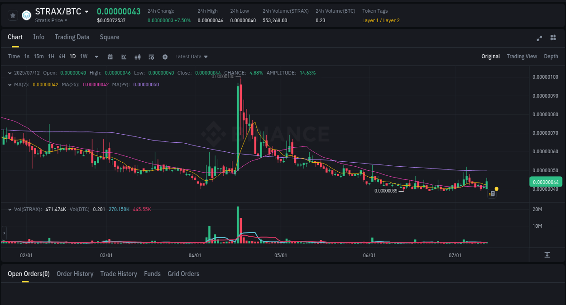
Task: Click the small order icon near the latest candle
Action: click(492, 193)
